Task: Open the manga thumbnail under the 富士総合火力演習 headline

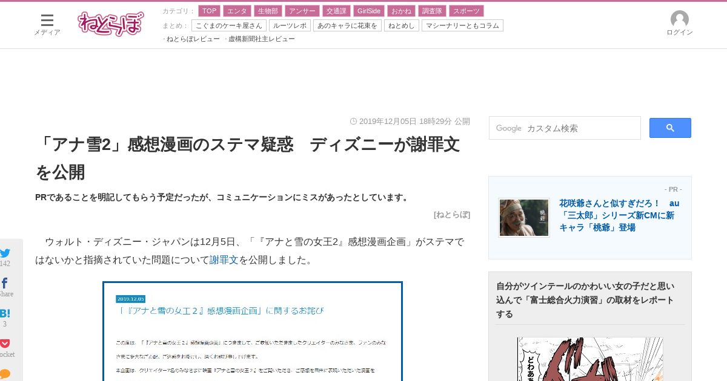Action: tap(590, 359)
